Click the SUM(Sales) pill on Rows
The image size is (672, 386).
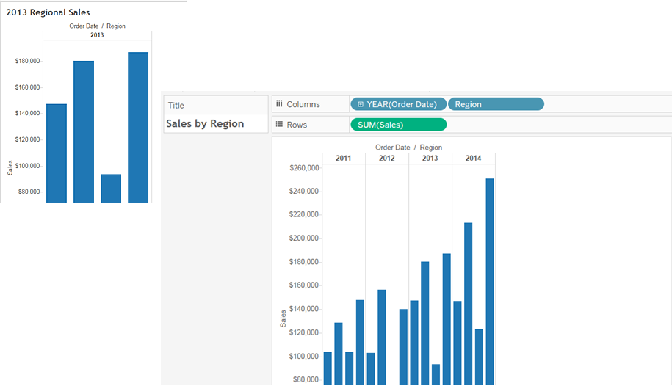click(399, 125)
